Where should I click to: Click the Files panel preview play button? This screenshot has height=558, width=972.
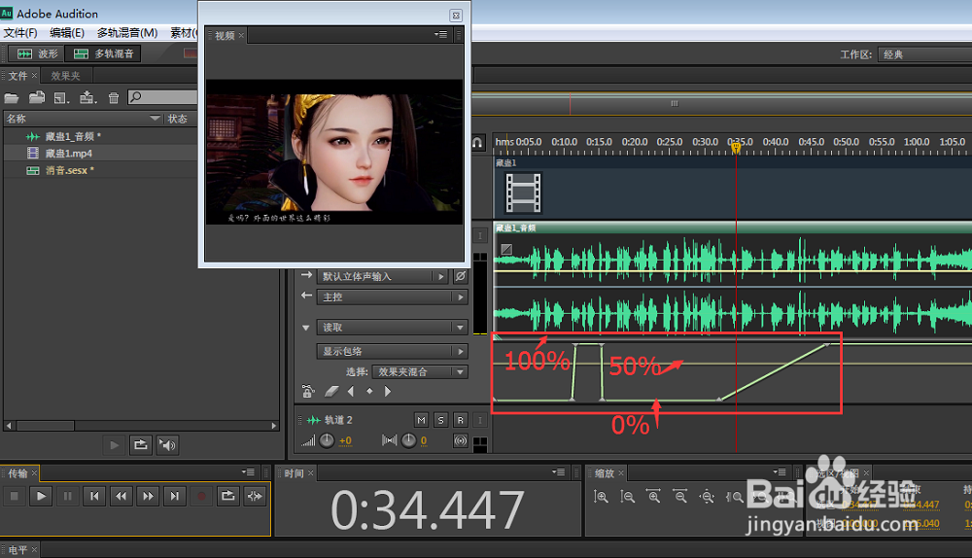(114, 445)
